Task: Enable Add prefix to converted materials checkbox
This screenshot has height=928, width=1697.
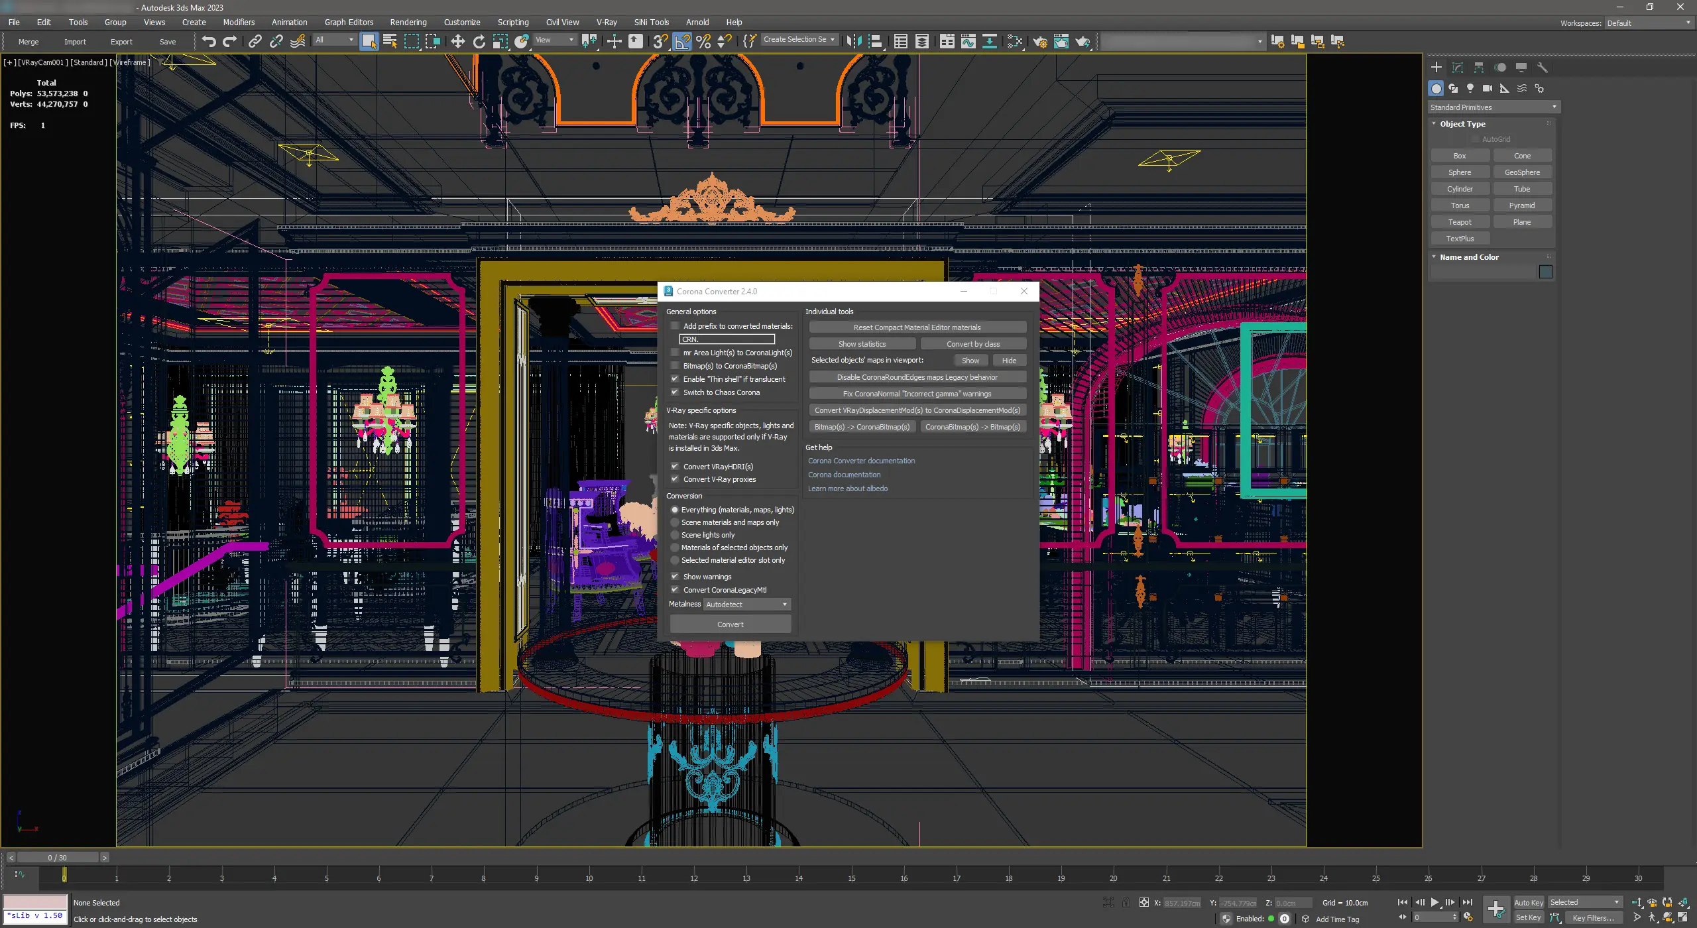Action: 675,325
